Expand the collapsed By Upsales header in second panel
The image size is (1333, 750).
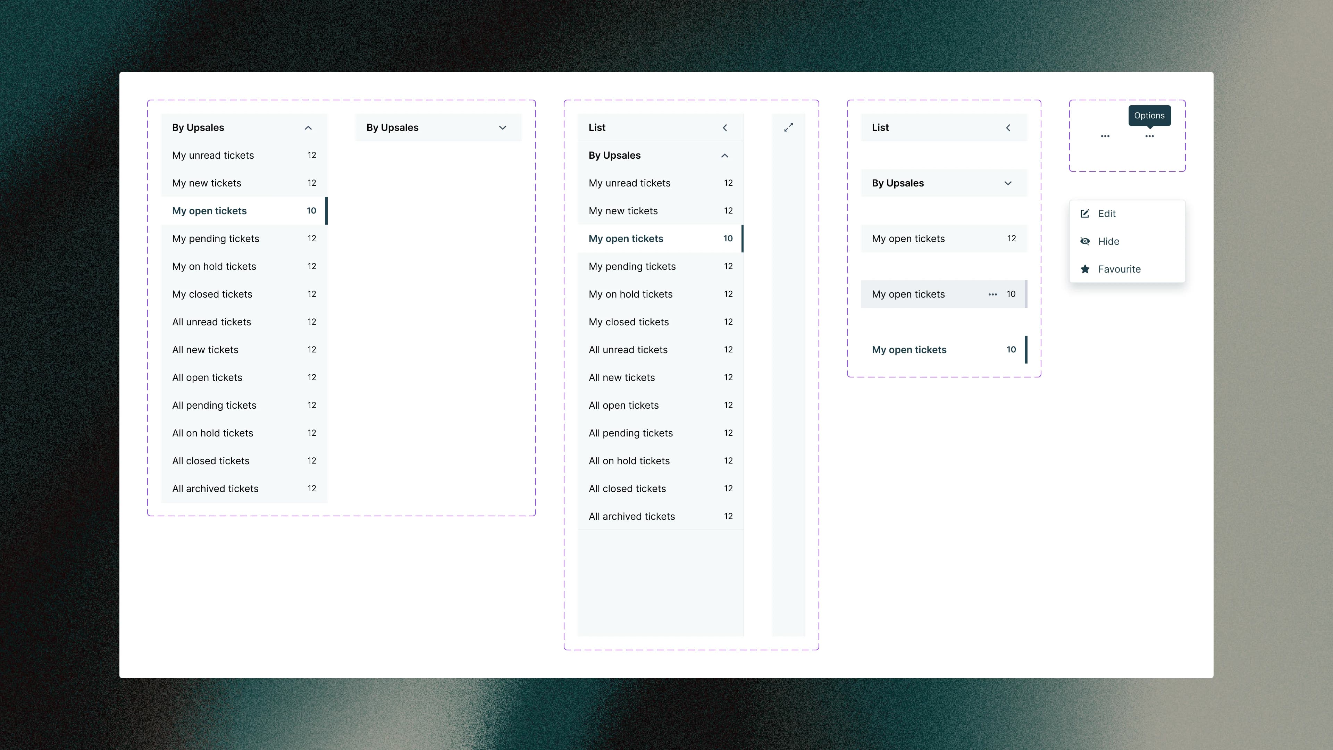[502, 127]
